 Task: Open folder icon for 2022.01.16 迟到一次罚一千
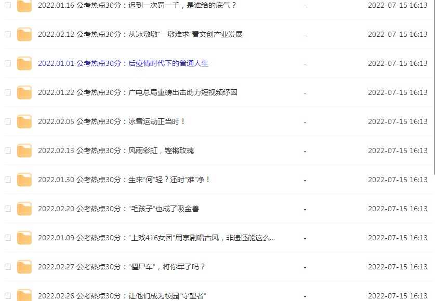pos(24,6)
